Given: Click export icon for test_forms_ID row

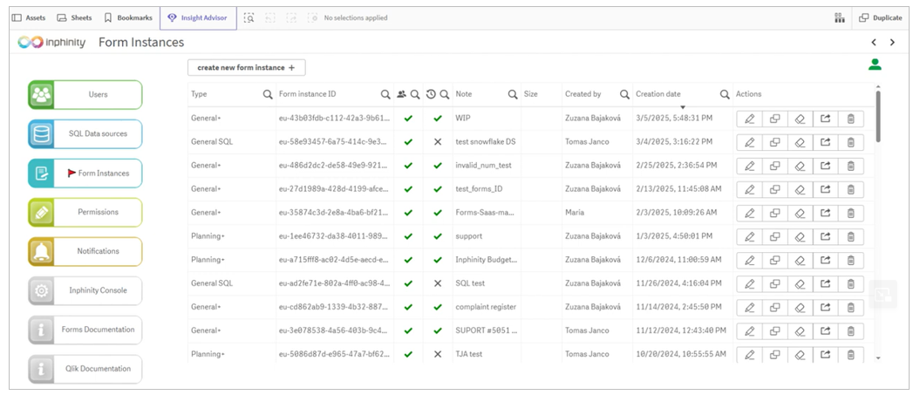Looking at the screenshot, I should [x=826, y=189].
